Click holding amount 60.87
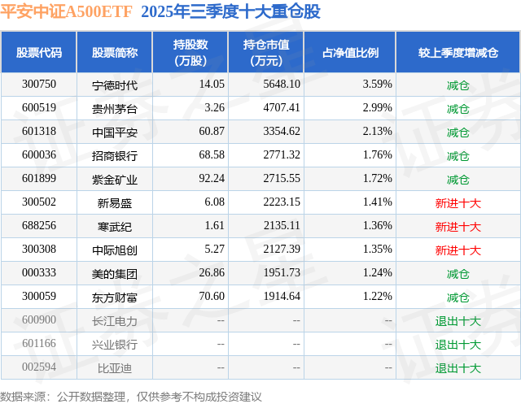 coord(212,132)
